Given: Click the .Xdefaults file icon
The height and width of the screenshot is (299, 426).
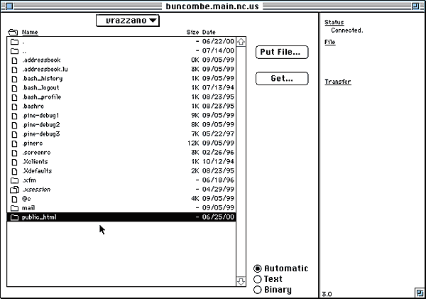Looking at the screenshot, I should point(14,171).
